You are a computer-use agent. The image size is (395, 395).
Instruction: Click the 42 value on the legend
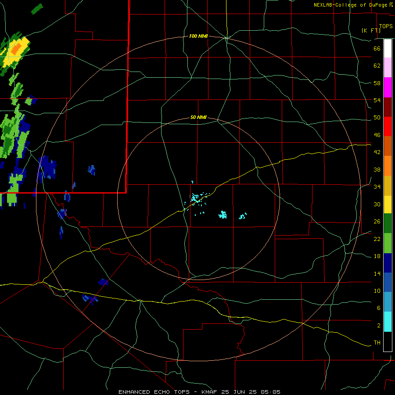point(377,152)
